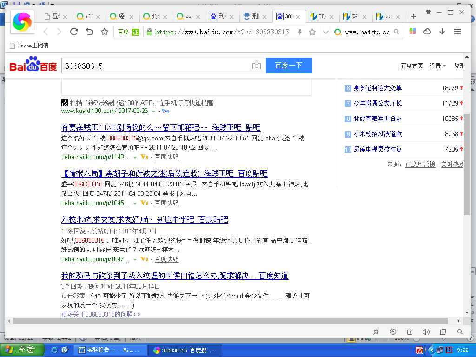Open hot topic 少年假冒公安厅长

(x=377, y=103)
